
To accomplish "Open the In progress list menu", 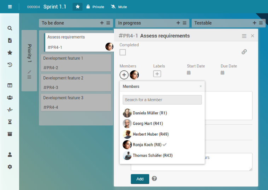I will pos(185,23).
